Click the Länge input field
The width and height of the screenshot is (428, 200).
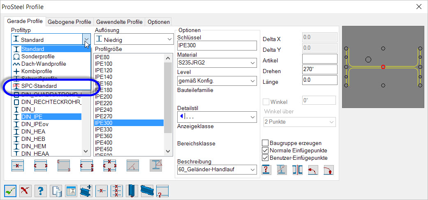(319, 80)
